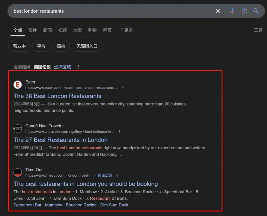267x216 pixels.
Task: Click the timeout.com URL breadcrumb
Action: 59,176
